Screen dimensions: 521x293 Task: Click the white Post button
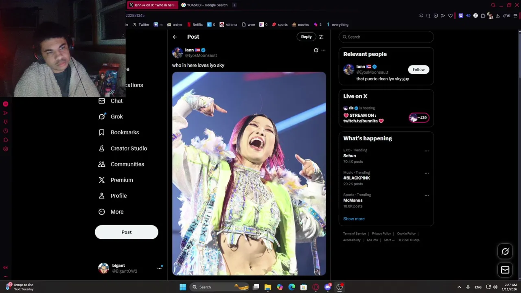(x=127, y=232)
